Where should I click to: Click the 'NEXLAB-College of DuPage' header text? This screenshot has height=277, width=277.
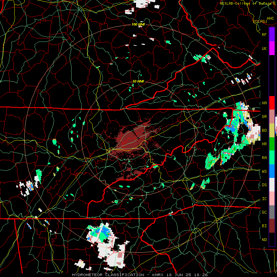click(x=246, y=3)
